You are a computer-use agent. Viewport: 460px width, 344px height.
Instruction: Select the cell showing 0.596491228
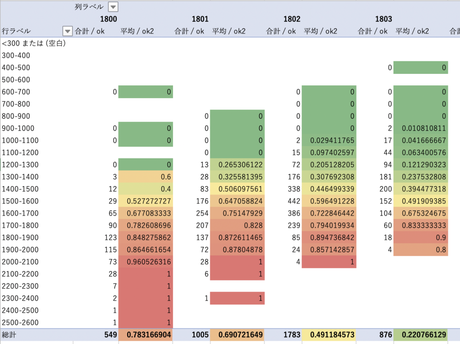(x=329, y=201)
